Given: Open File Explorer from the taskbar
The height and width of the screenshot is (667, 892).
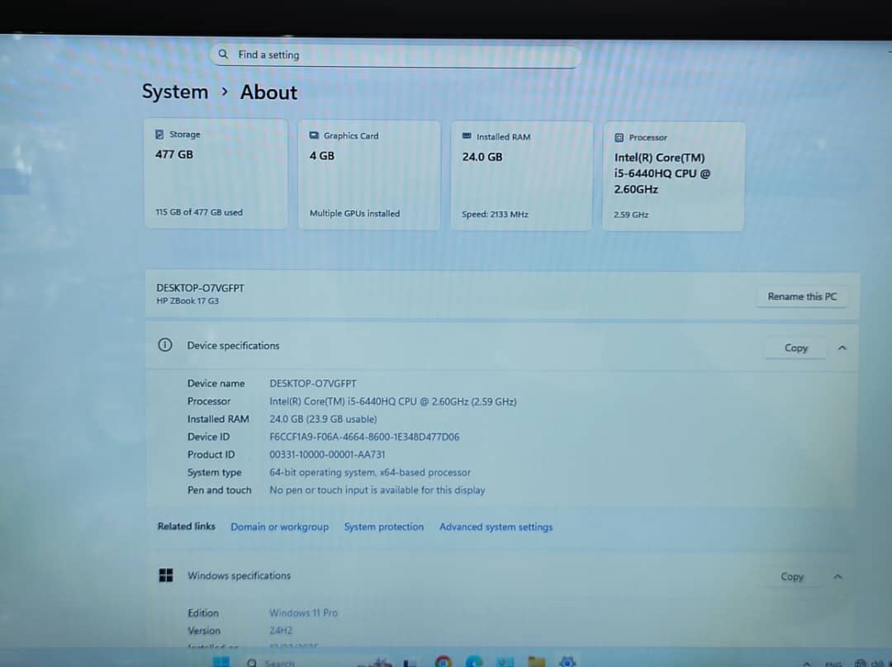Looking at the screenshot, I should pos(536,661).
